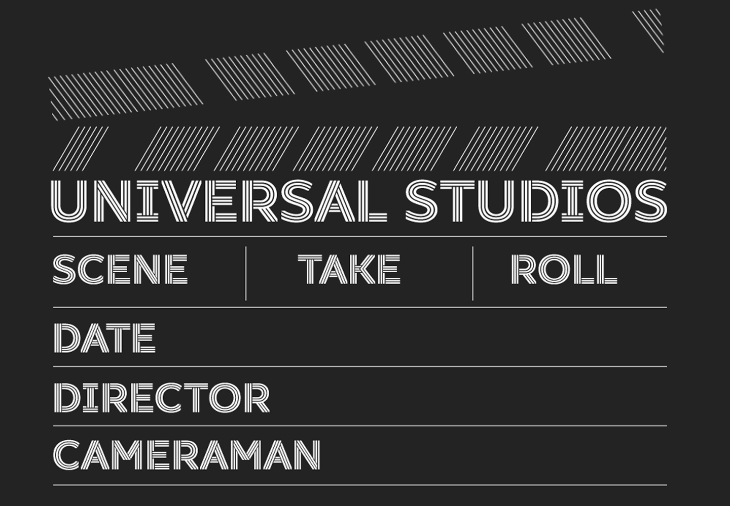The width and height of the screenshot is (730, 506).
Task: Click the DIRECTOR label
Action: (161, 397)
